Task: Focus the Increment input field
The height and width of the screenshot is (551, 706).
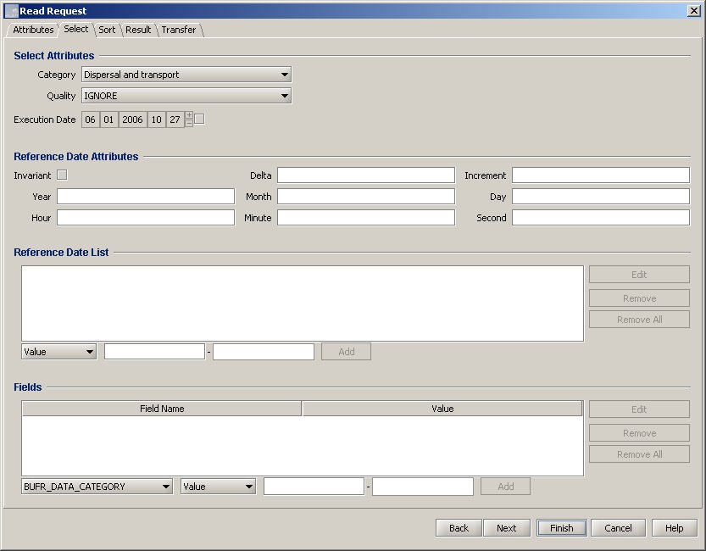Action: pos(601,175)
